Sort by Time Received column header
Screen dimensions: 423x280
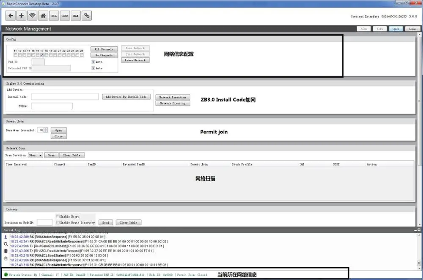click(x=16, y=164)
